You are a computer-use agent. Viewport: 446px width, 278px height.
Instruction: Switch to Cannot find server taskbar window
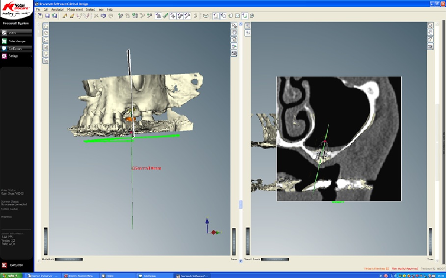coord(43,276)
